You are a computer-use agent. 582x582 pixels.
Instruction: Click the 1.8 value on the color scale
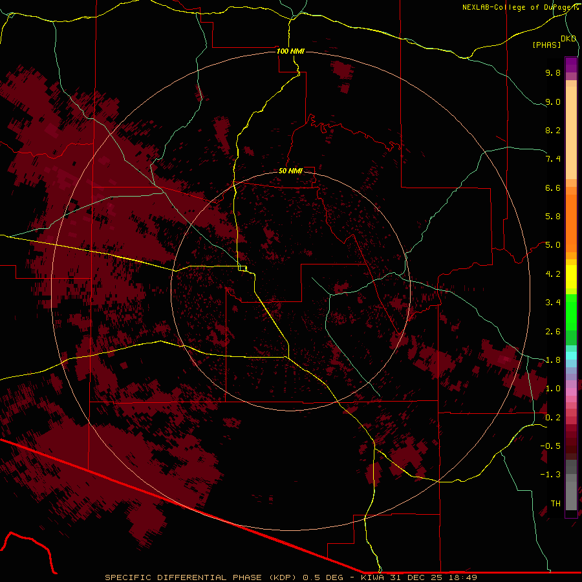pos(553,360)
